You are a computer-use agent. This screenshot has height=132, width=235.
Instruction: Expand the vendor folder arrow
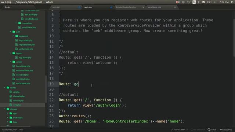pos(10,62)
